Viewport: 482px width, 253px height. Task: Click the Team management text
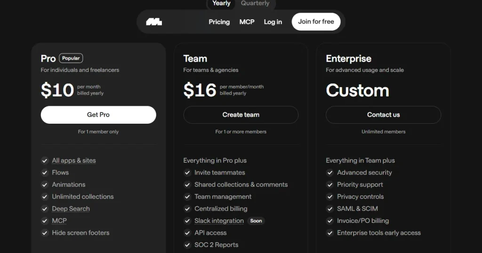point(223,197)
